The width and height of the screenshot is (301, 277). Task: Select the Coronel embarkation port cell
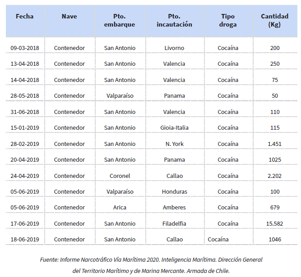click(120, 176)
